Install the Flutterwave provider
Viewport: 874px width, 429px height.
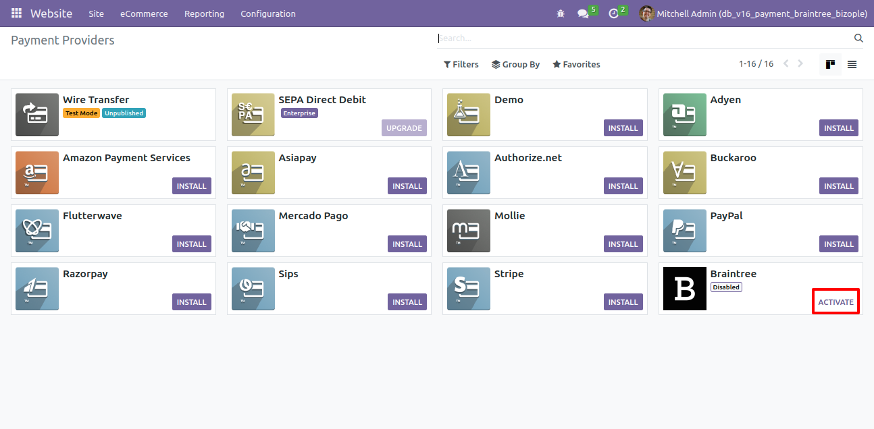point(192,244)
